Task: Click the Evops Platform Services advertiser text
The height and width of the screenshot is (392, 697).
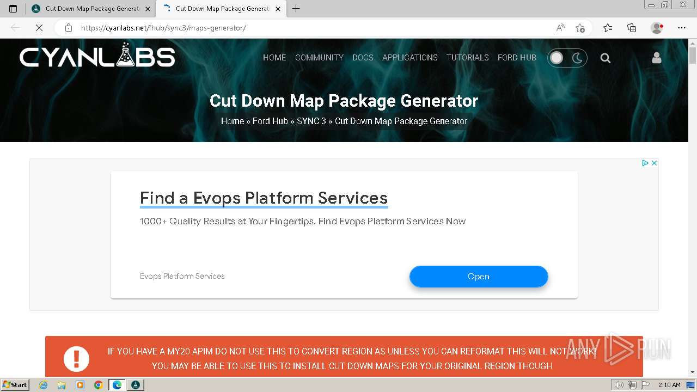Action: (x=182, y=276)
